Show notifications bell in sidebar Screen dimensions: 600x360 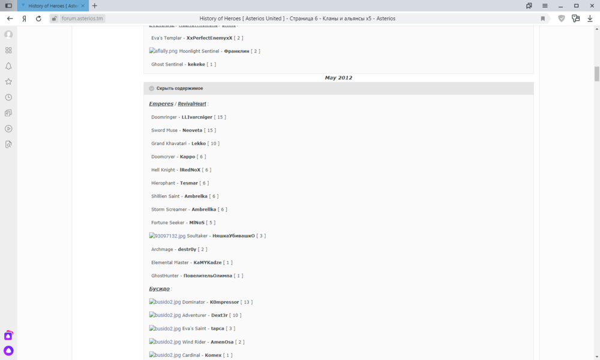tap(8, 66)
